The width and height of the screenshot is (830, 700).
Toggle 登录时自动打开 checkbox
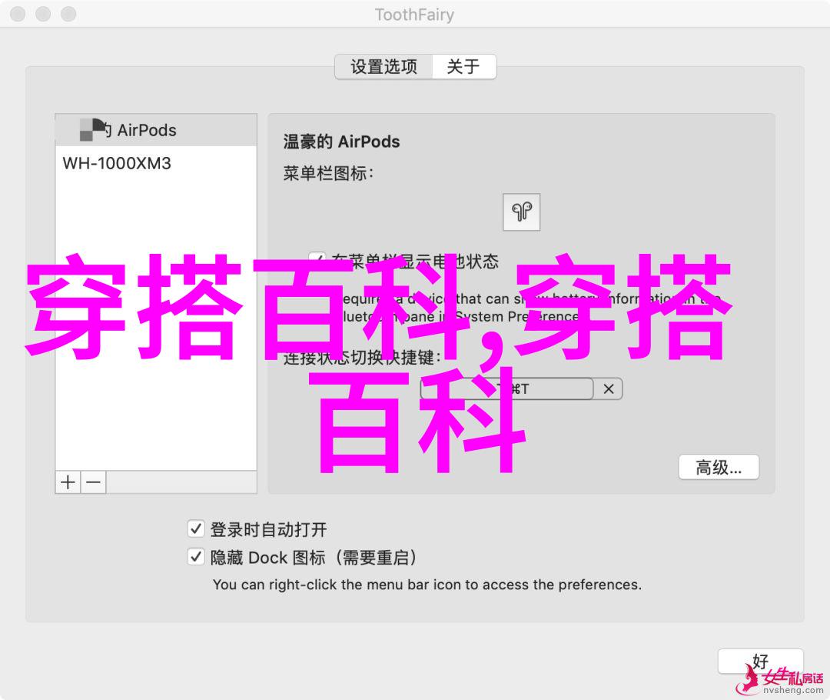[196, 528]
